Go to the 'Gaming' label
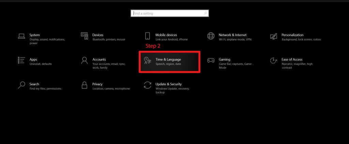The image size is (349, 144). click(224, 59)
